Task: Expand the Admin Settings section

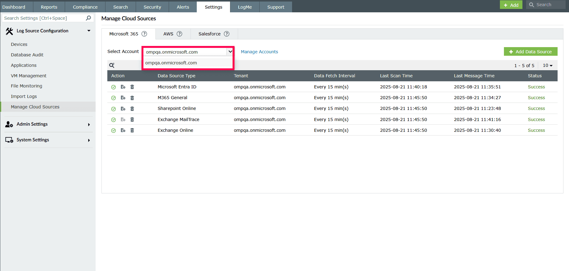Action: 89,125
